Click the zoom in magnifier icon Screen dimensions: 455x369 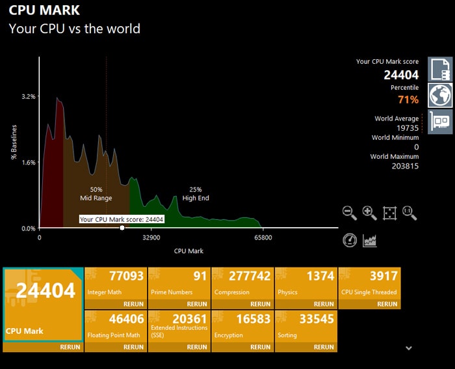coord(369,213)
